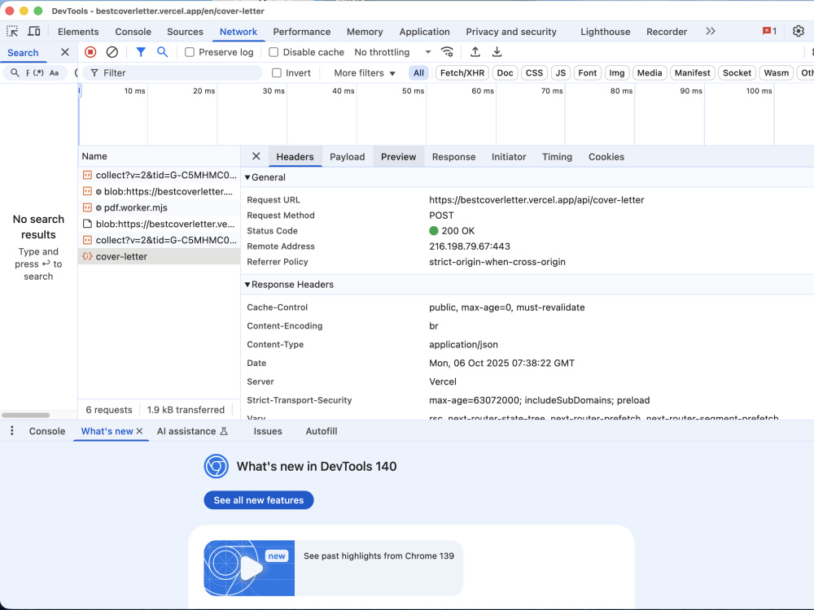Show more DevTools tabs chevrons
814x610 pixels.
coord(711,31)
